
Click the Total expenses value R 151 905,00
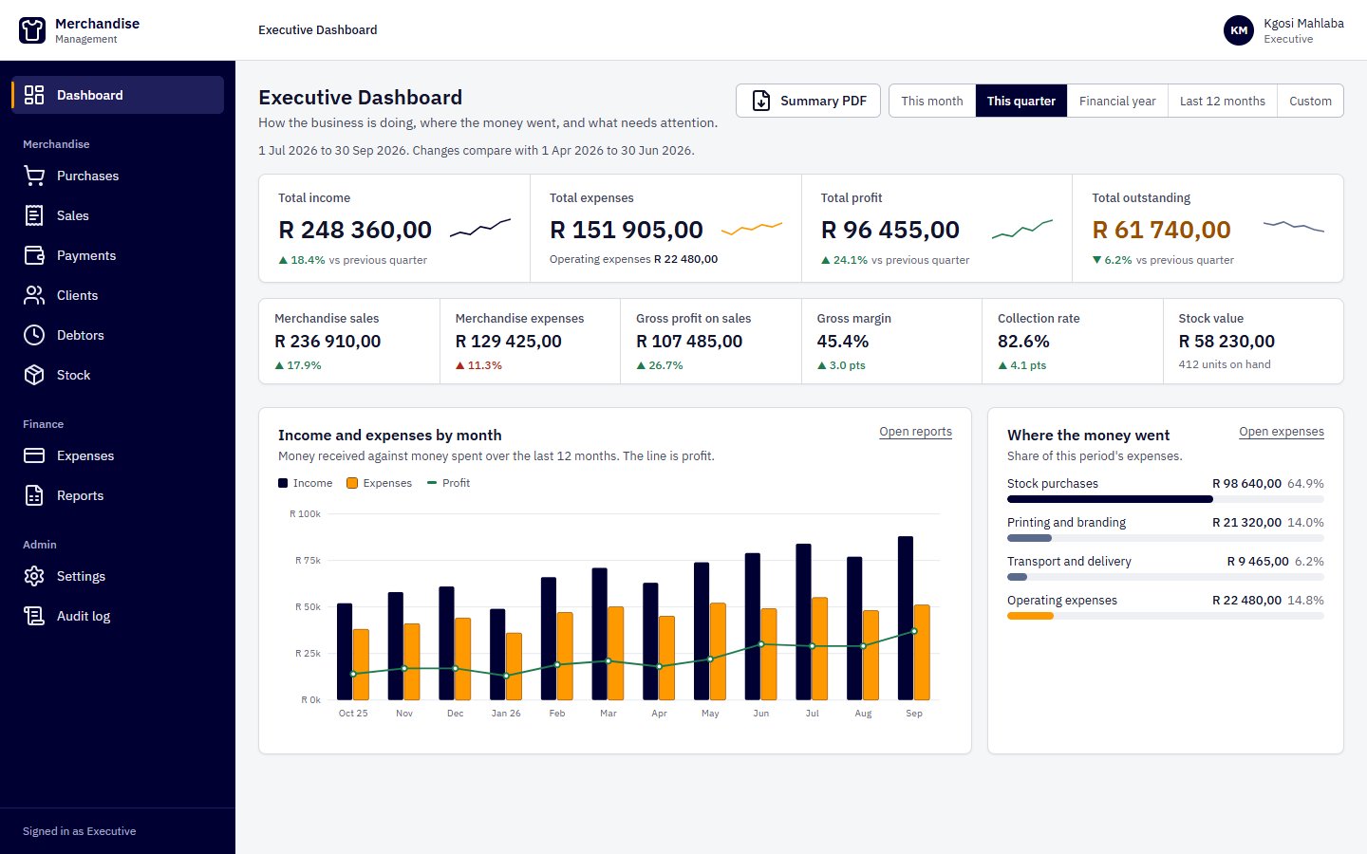(627, 230)
